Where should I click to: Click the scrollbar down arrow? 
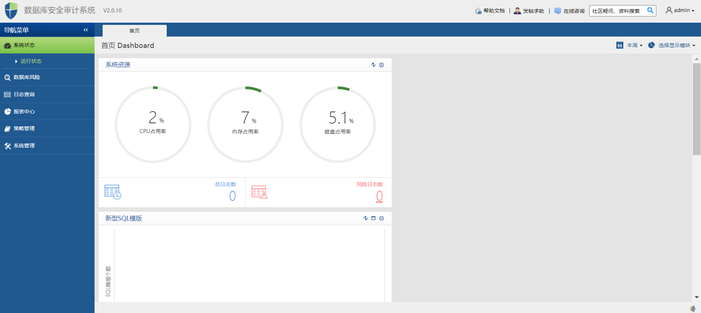(x=697, y=297)
